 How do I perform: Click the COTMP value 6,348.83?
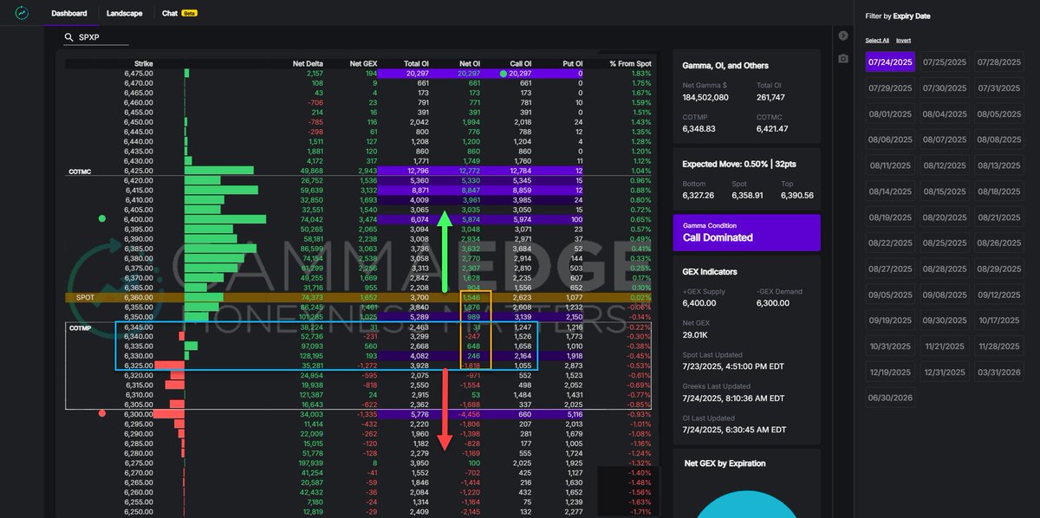[699, 128]
